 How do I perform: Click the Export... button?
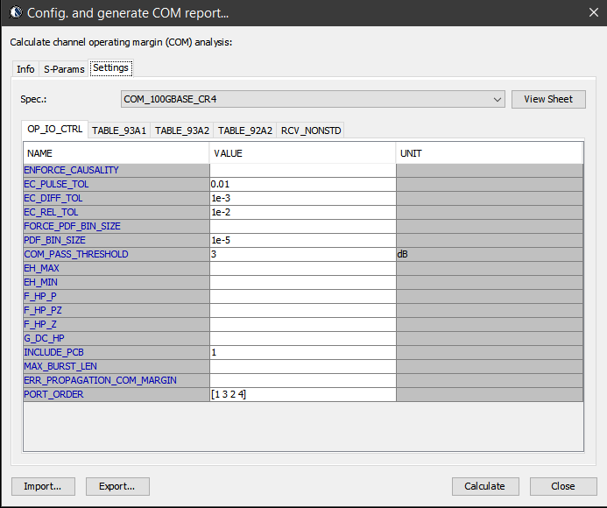pos(116,486)
